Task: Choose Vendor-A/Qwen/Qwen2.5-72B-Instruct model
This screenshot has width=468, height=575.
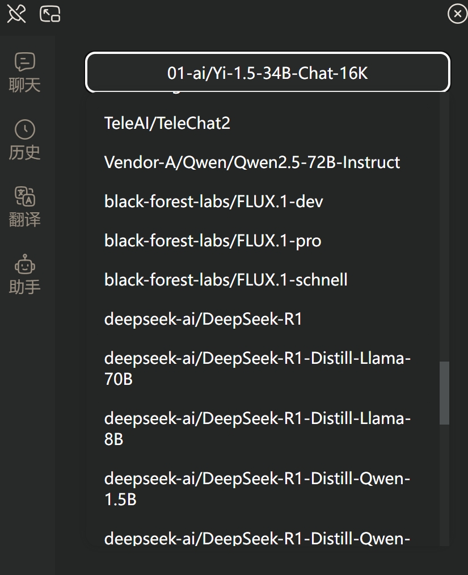Action: [x=263, y=162]
